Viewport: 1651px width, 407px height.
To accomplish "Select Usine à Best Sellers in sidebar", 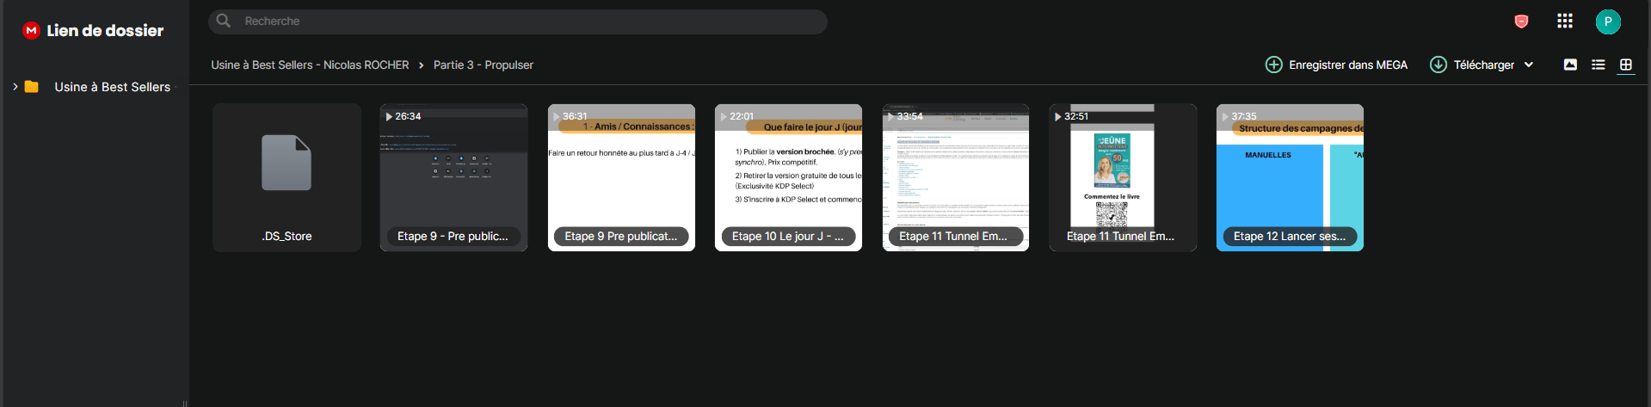I will click(112, 87).
